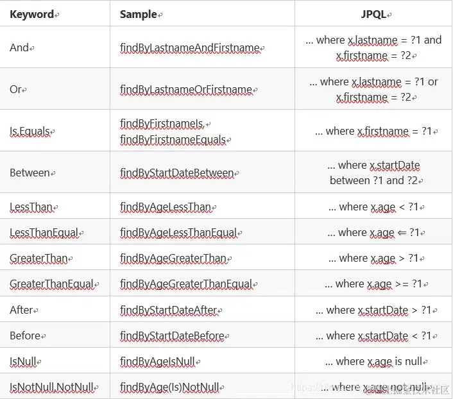Click the Between keyword cell
The height and width of the screenshot is (399, 453).
coord(30,173)
